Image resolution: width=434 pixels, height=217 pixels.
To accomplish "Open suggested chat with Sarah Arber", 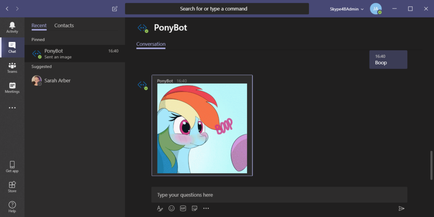I will click(75, 81).
